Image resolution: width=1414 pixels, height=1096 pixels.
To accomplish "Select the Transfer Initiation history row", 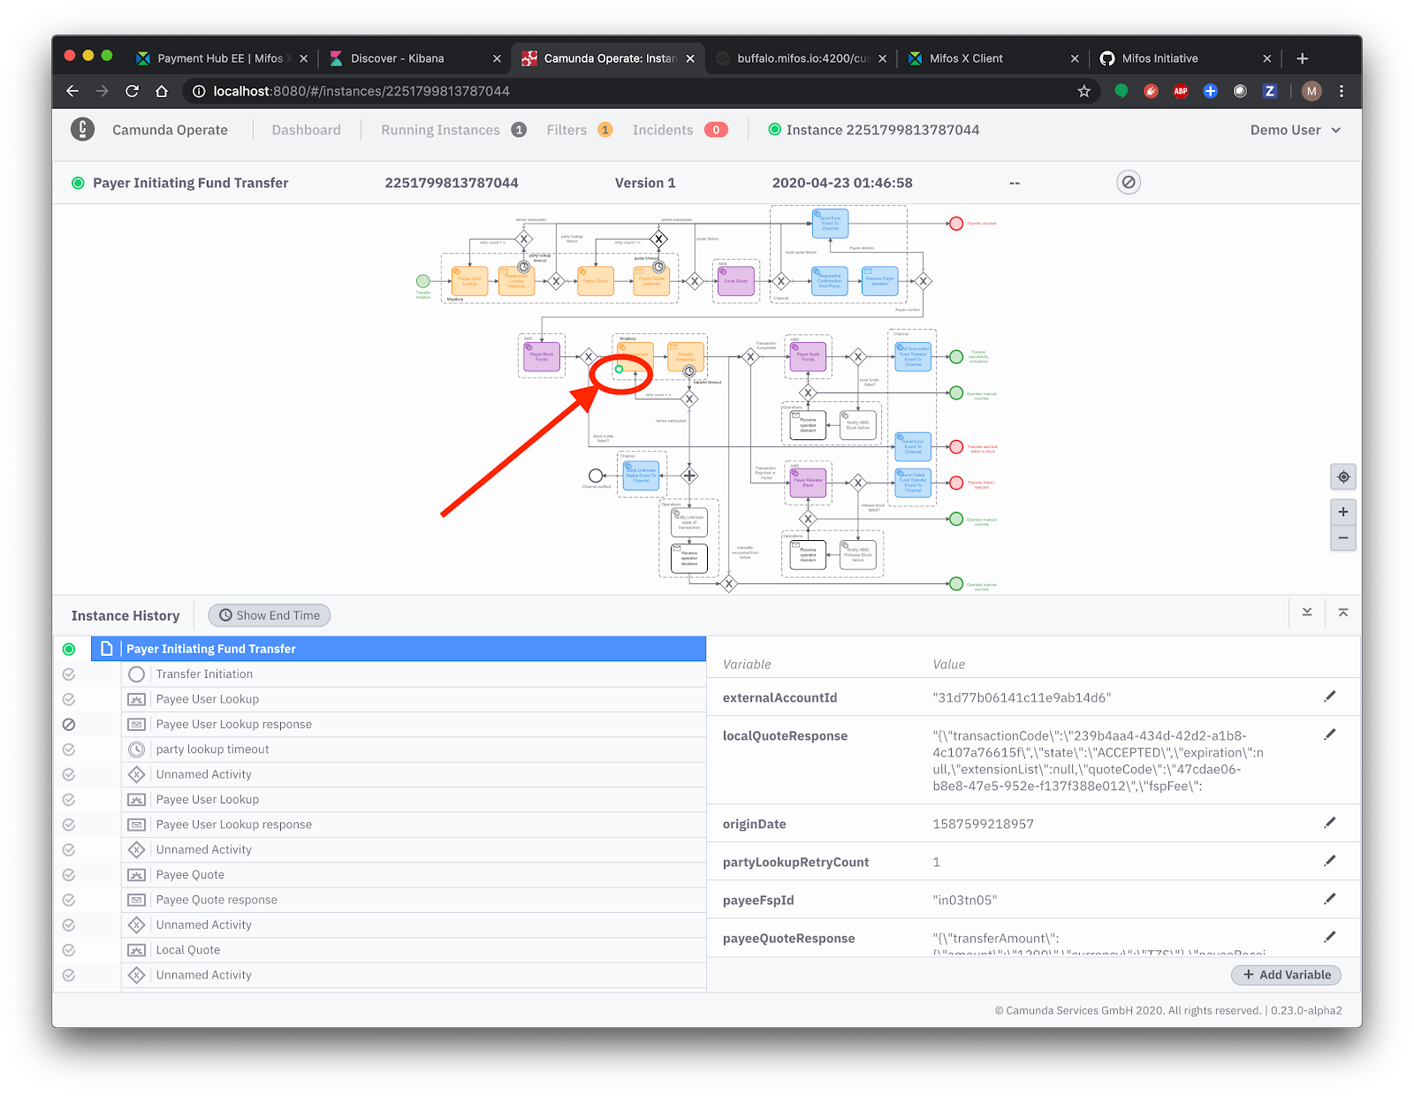I will pos(414,674).
